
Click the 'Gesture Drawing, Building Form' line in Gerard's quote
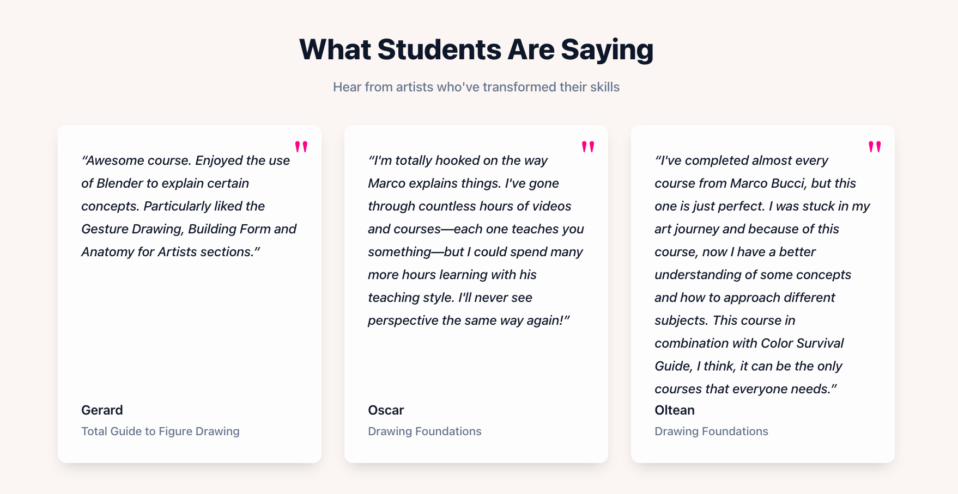(x=189, y=229)
